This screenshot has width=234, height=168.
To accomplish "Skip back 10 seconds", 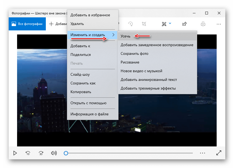I will [x=28, y=153].
